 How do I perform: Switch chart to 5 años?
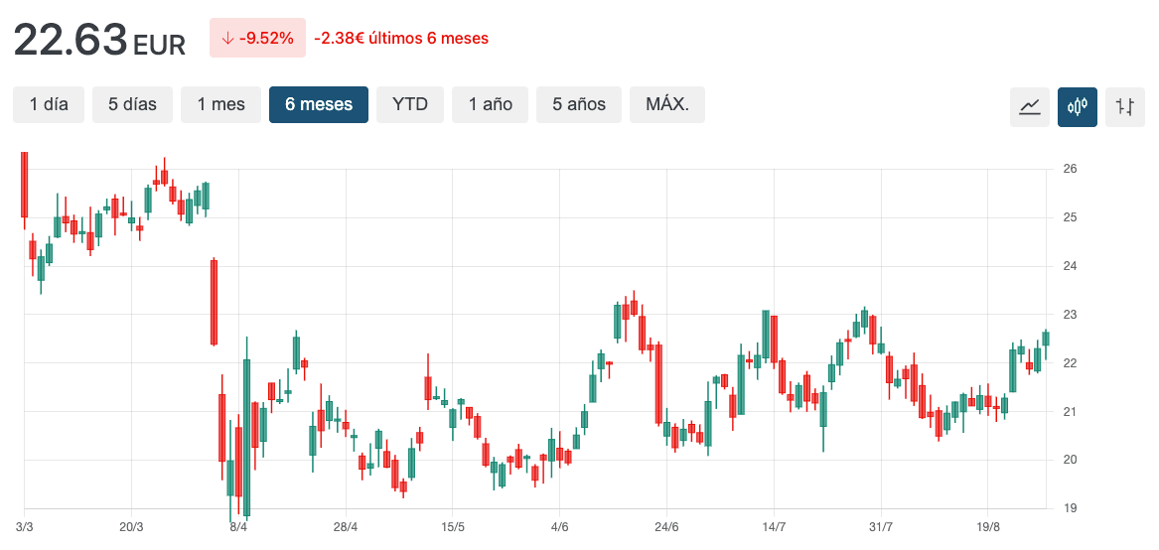coord(579,104)
